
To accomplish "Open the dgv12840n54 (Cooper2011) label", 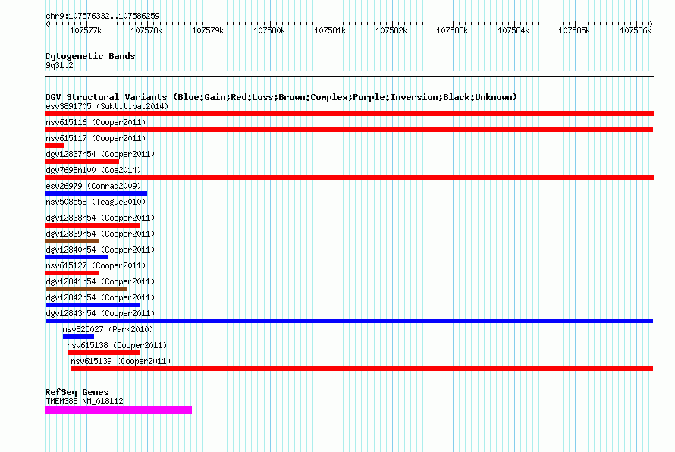I will [100, 250].
